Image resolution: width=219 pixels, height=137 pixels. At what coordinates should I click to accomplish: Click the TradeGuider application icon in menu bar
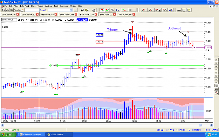[2, 6]
